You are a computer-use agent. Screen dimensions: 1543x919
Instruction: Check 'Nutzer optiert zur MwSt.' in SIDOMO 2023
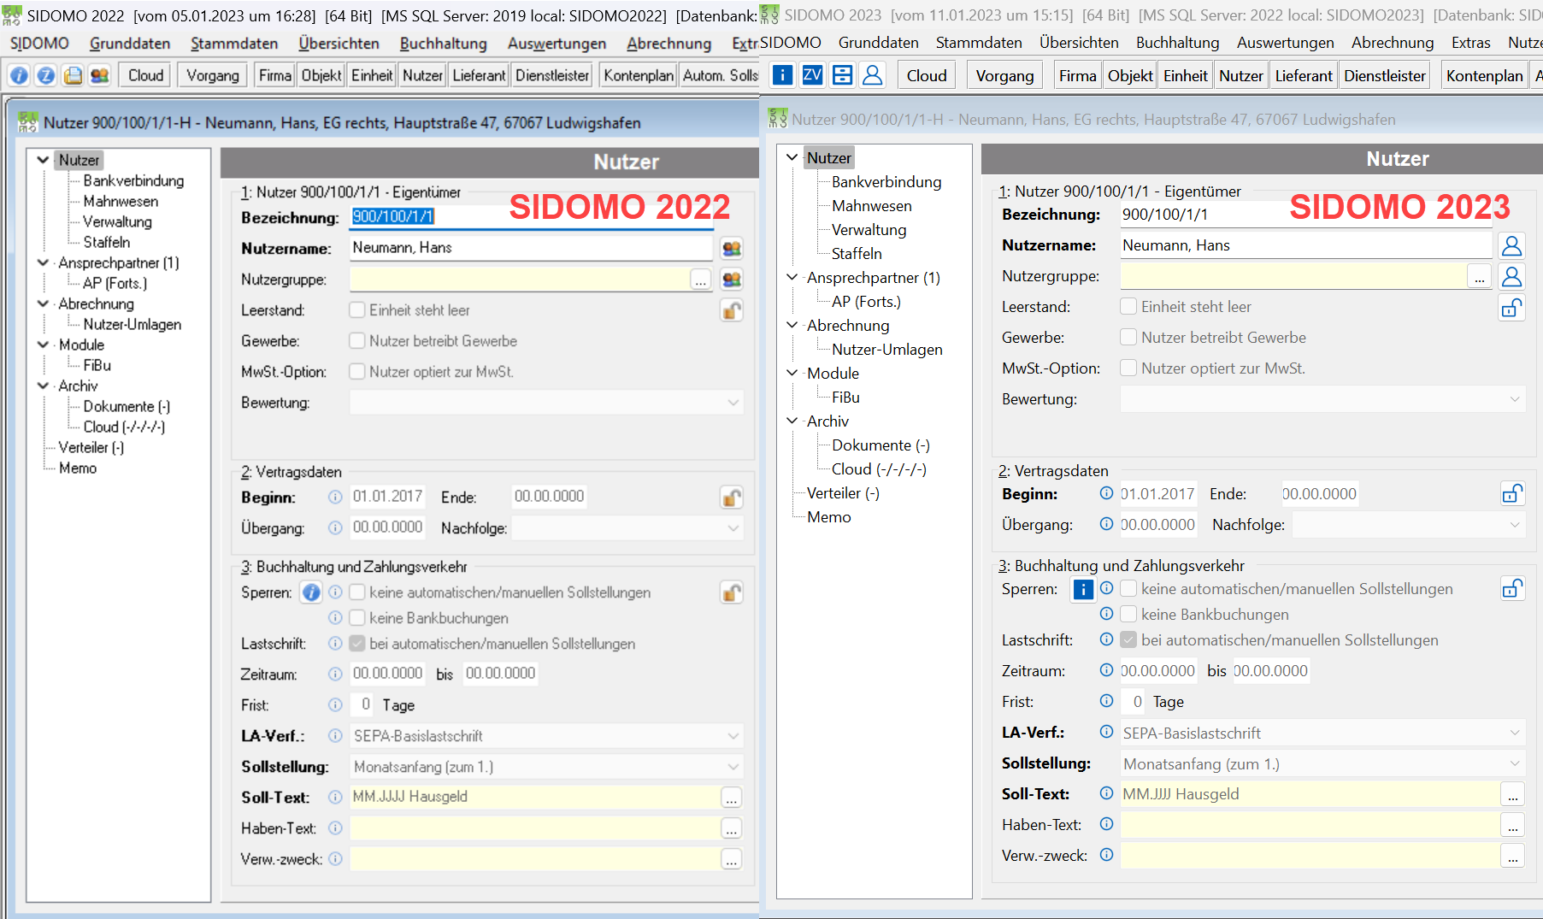pyautogui.click(x=1128, y=368)
